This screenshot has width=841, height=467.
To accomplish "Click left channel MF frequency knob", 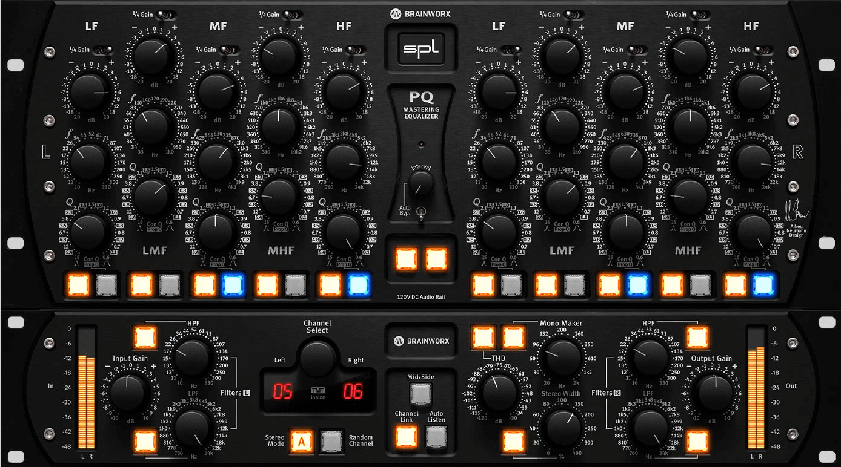I will point(217,161).
